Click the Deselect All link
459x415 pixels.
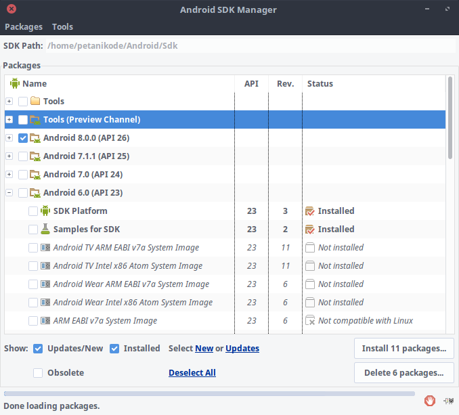tap(192, 372)
